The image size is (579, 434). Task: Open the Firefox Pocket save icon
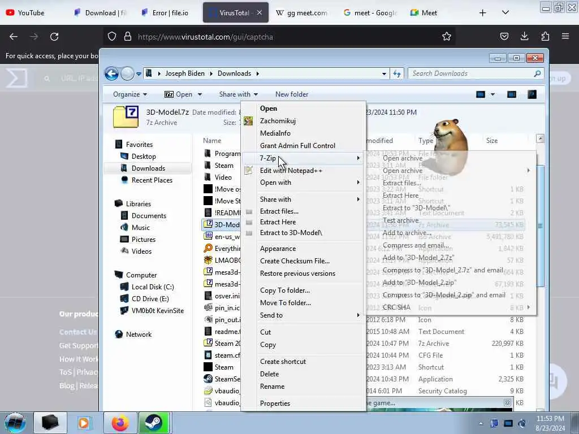pos(504,36)
